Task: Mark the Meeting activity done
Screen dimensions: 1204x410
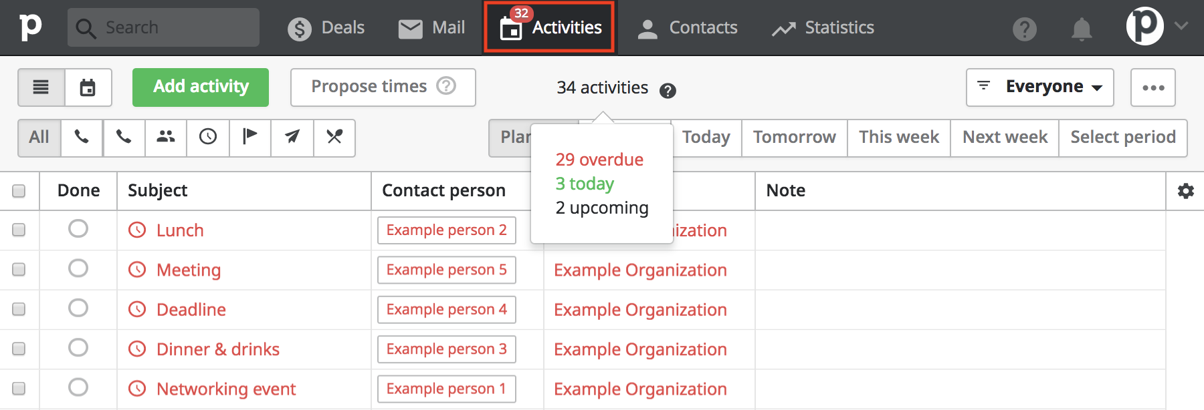Action: pyautogui.click(x=78, y=269)
